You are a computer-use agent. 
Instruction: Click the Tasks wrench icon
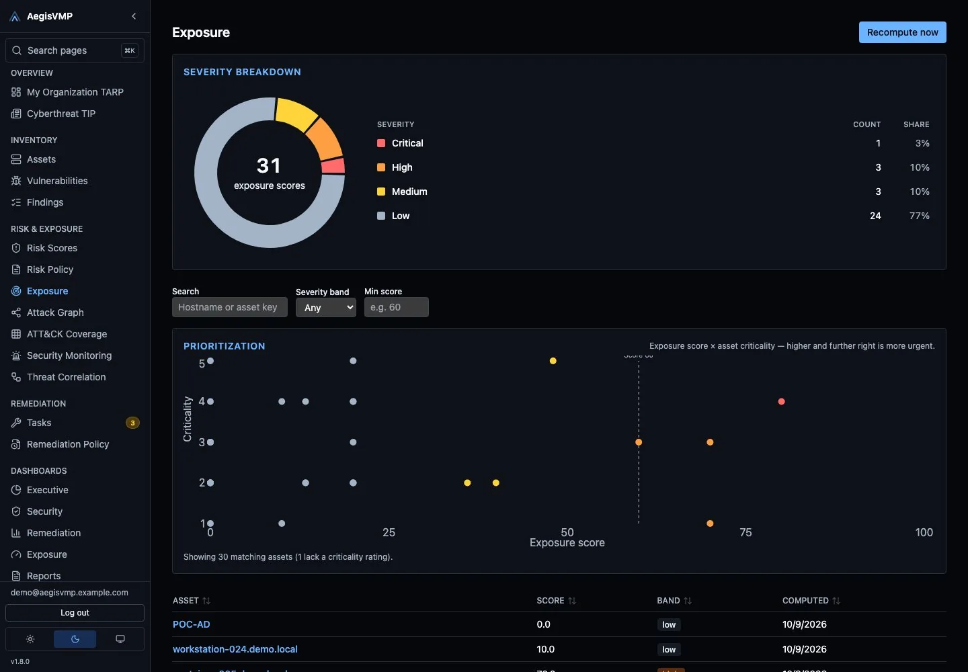point(16,423)
